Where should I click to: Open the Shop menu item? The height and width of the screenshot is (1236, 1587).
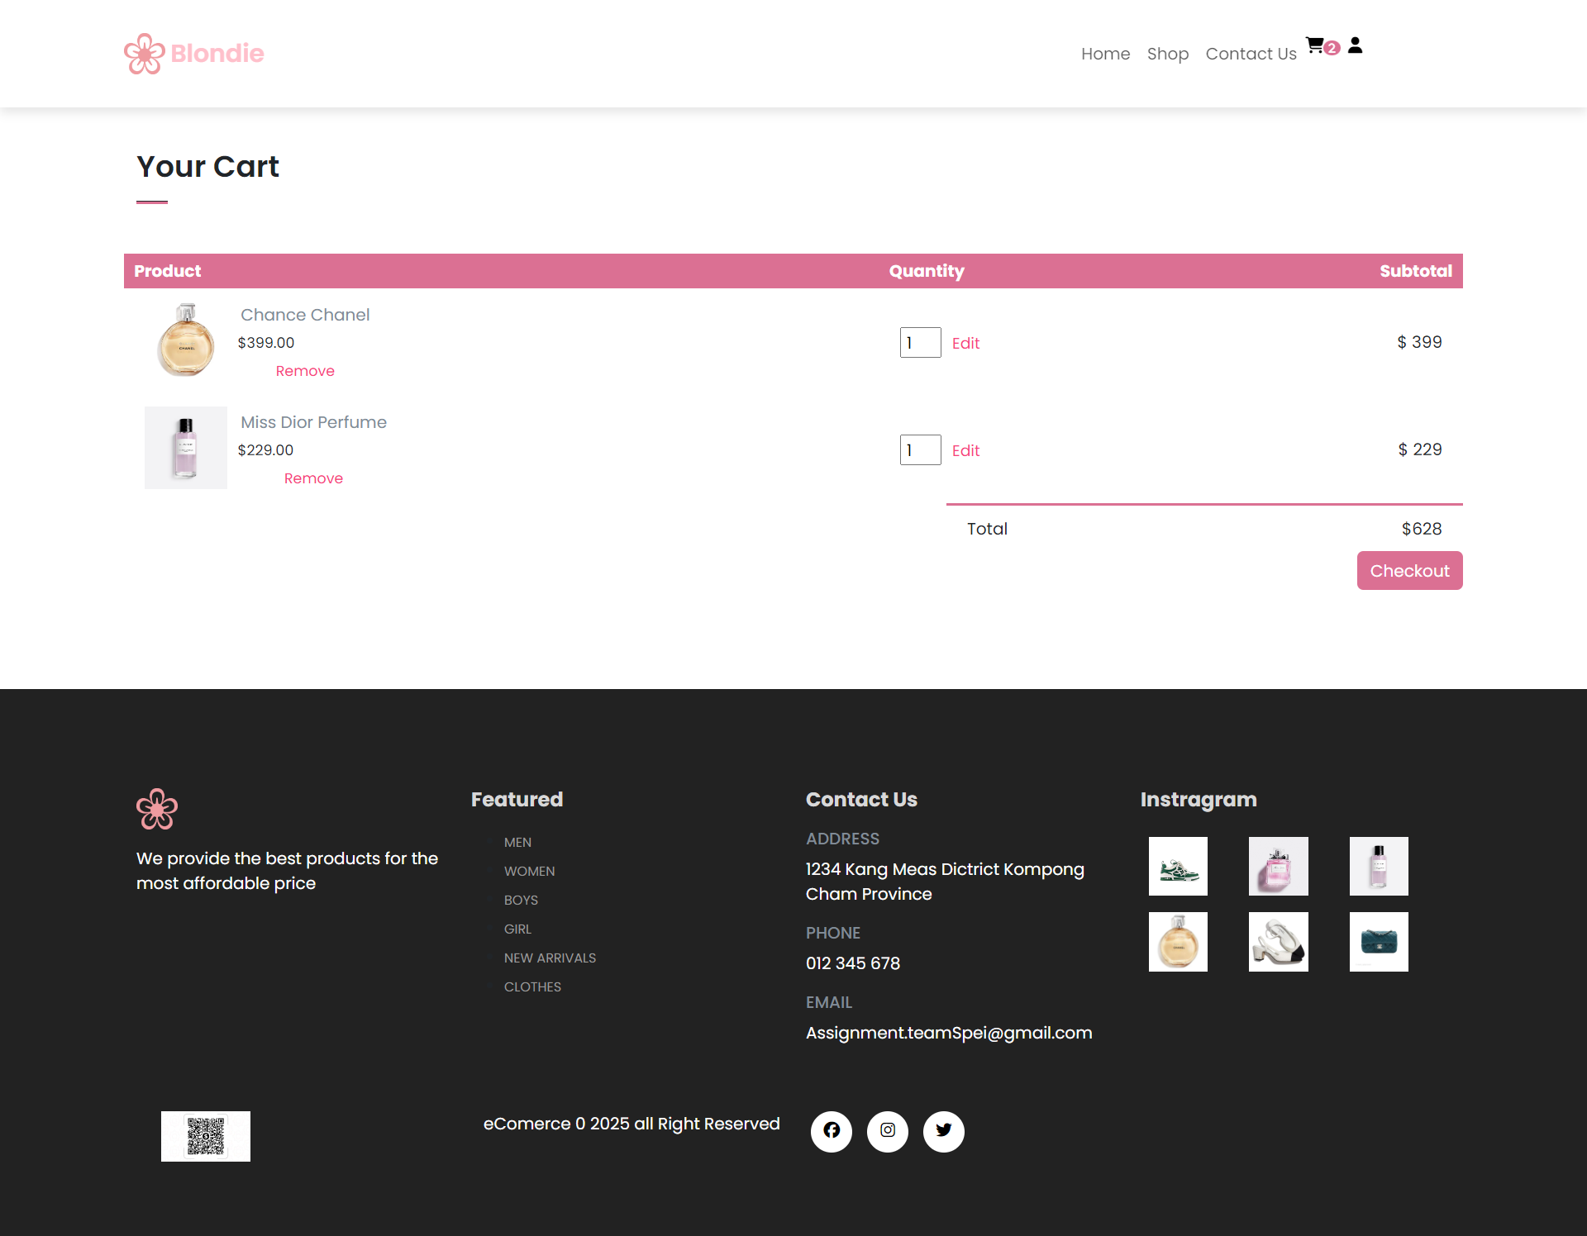coord(1167,54)
